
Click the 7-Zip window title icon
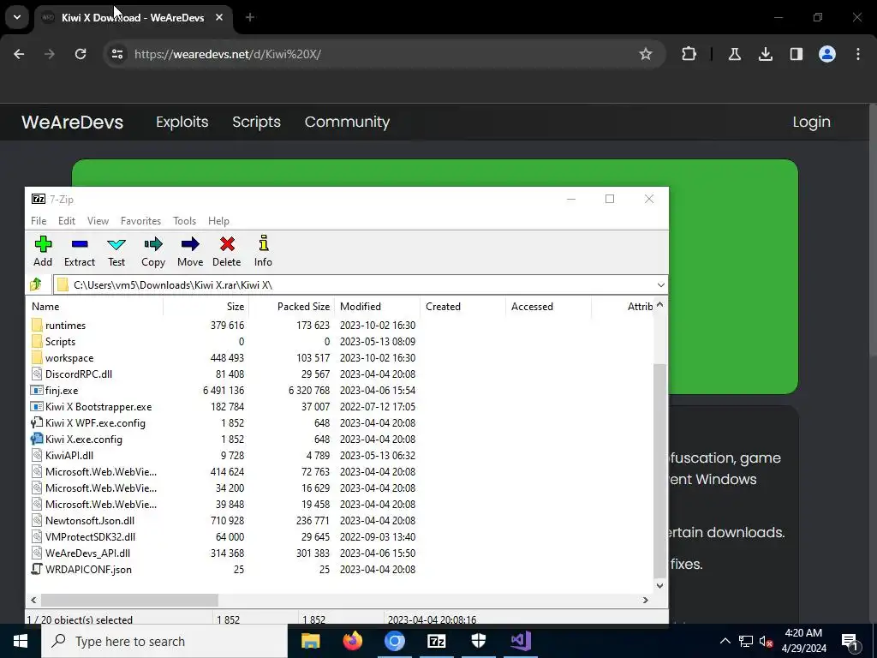[x=38, y=199]
